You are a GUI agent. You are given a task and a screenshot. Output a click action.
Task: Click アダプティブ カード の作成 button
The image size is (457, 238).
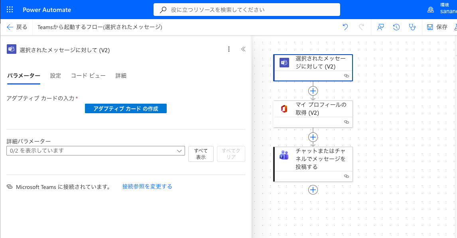[126, 108]
